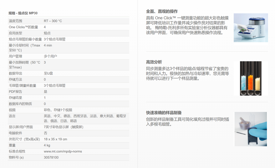
Task: Click the '熔点' application type value
Action: [47, 33]
